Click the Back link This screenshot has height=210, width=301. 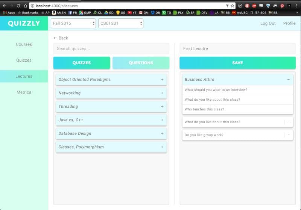click(x=61, y=38)
